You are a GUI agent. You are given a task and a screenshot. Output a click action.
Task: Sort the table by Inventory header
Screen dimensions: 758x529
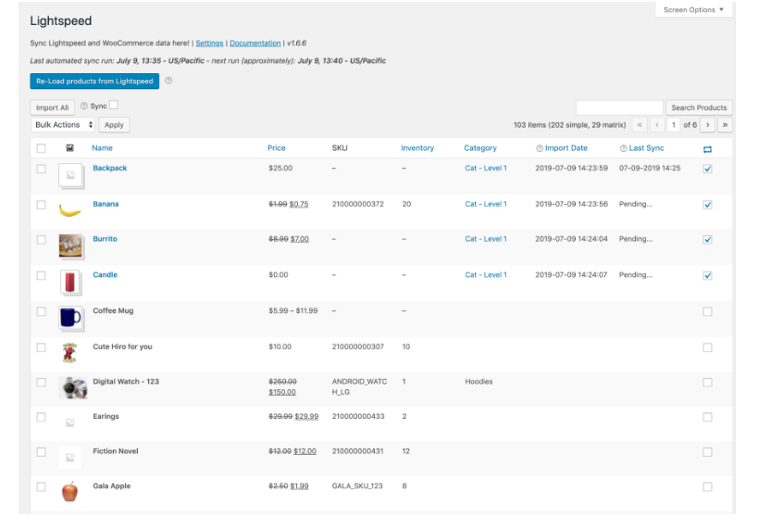(416, 148)
